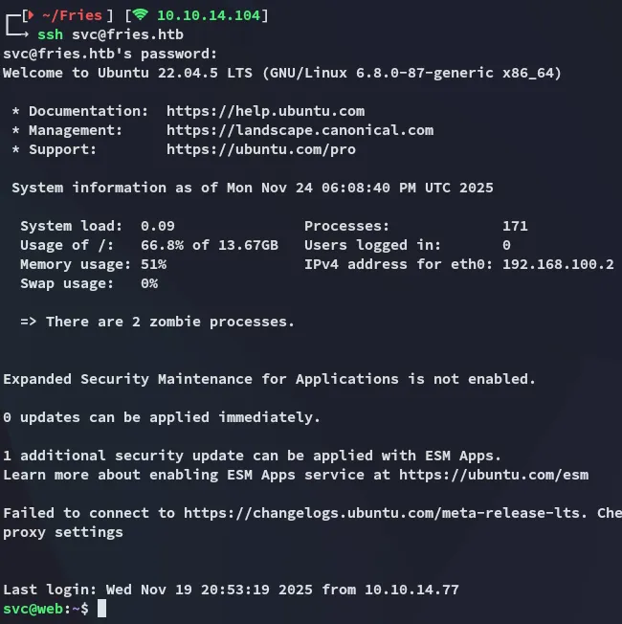The width and height of the screenshot is (622, 624).
Task: Open the landscape.canonical.com management link
Action: coord(300,130)
